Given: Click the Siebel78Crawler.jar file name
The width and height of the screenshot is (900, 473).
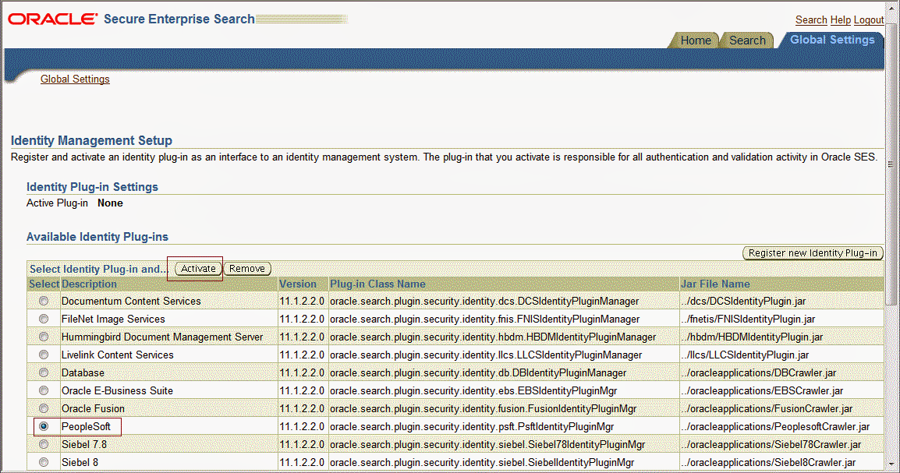Looking at the screenshot, I should (771, 444).
